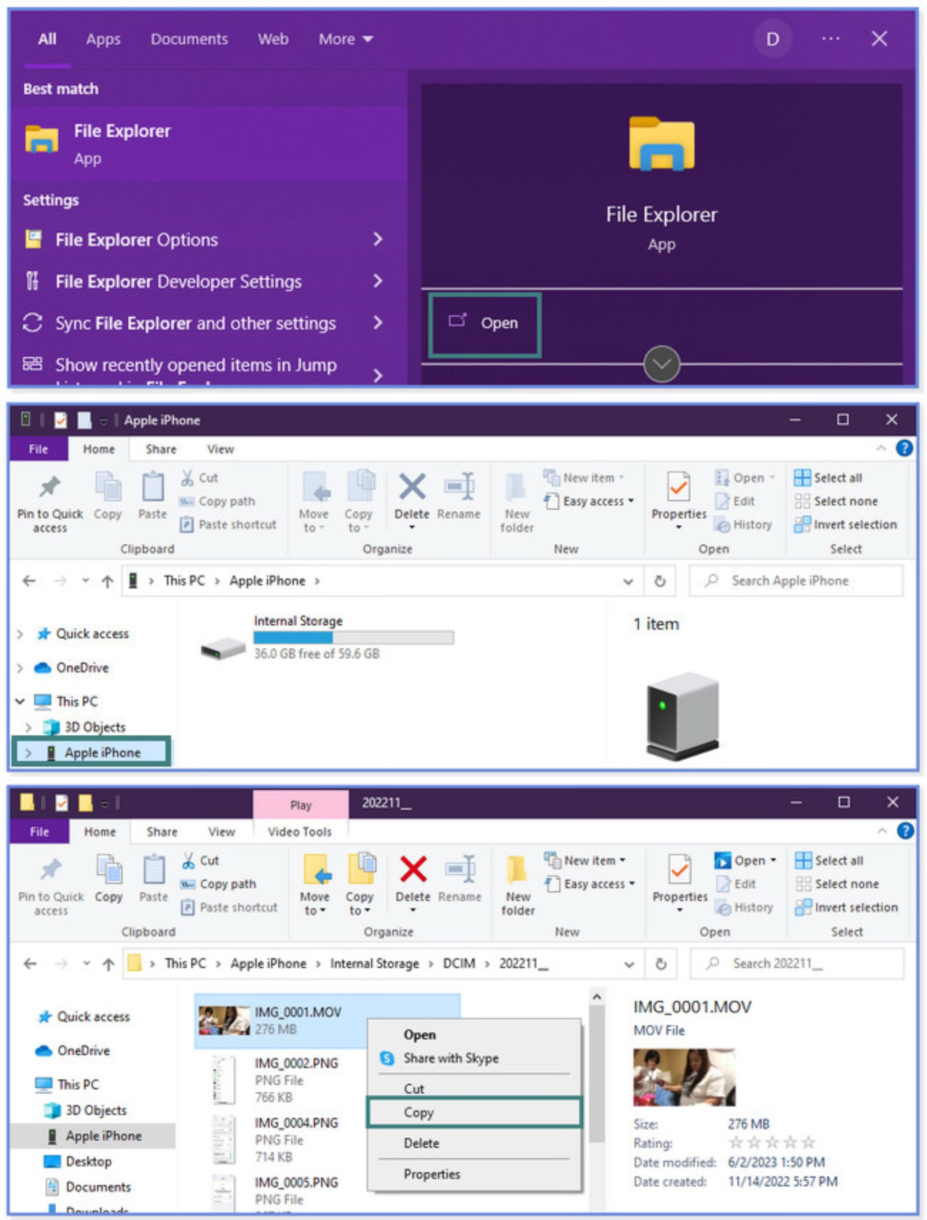Choose Properties from the context menu
Viewport: 927px width, 1220px height.
click(x=475, y=1174)
